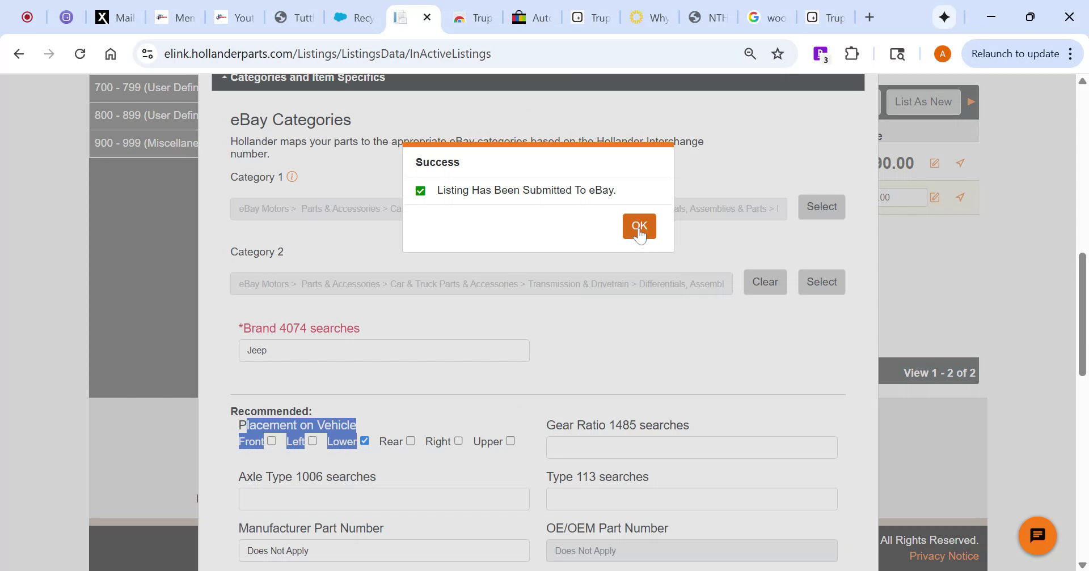Click the reload page icon in the toolbar
The width and height of the screenshot is (1089, 571).
[x=80, y=53]
